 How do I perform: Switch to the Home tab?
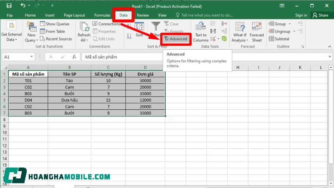(30, 15)
